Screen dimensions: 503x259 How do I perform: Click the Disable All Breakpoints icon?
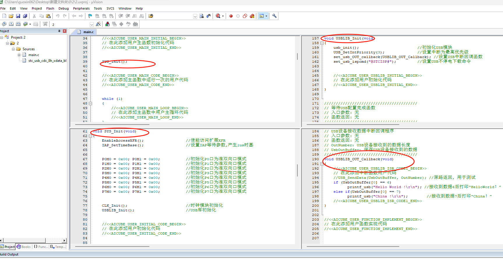click(245, 16)
